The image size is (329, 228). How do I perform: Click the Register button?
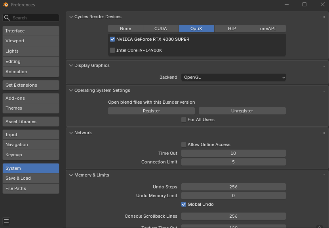(151, 111)
